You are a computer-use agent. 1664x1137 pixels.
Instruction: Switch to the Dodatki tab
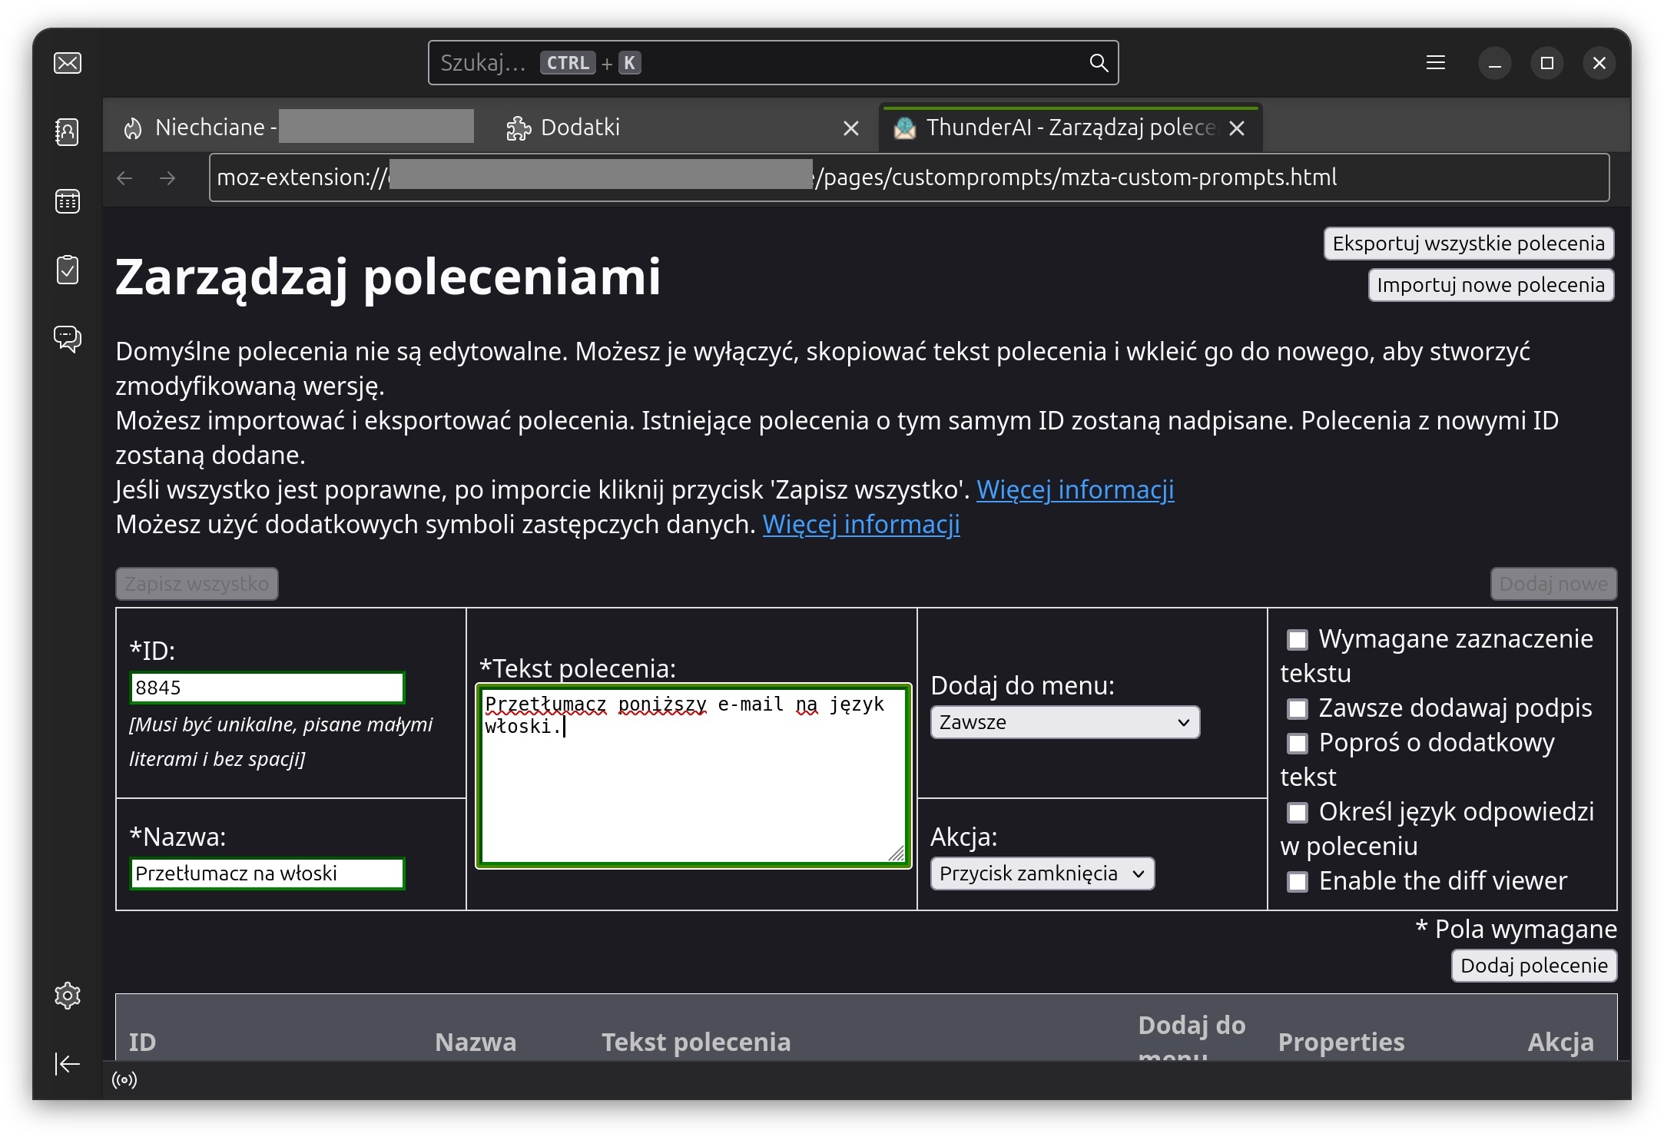click(x=579, y=127)
